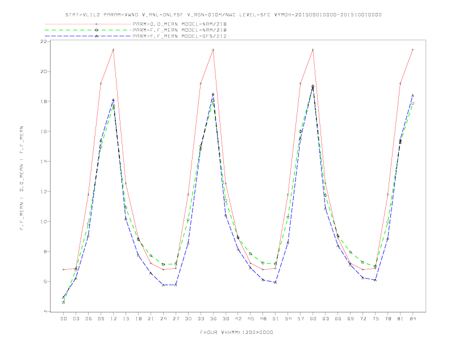Click the triangle marker on the blue legend line
450x347 pixels.
point(97,36)
